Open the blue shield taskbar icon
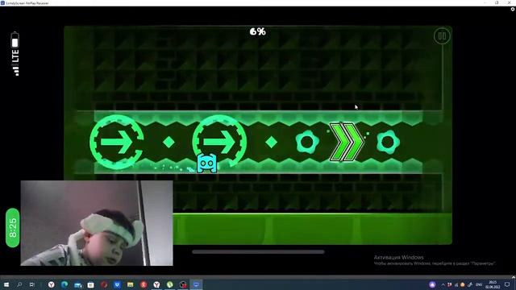This screenshot has height=290, width=516. tap(117, 284)
